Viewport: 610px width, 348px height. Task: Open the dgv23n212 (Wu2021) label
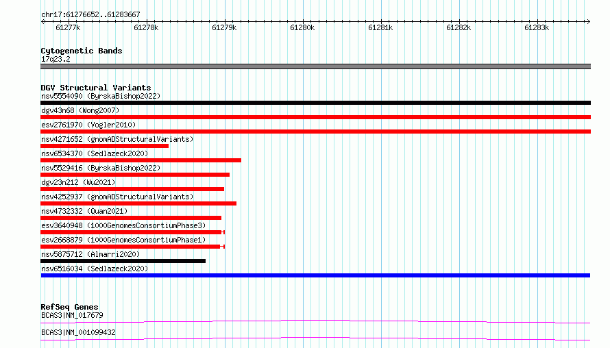pyautogui.click(x=78, y=182)
